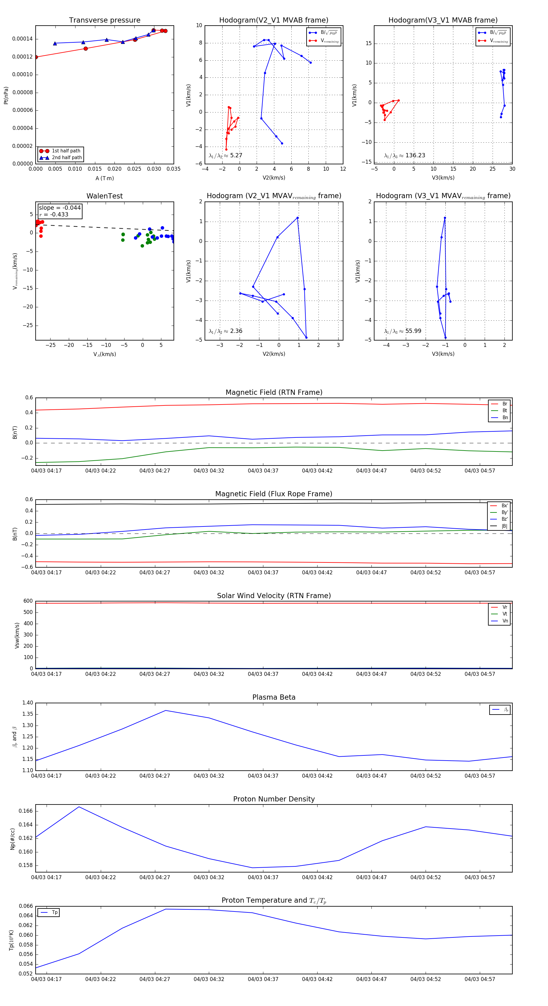Click the "Magnetic Field (Flux Rope Frame)" title
Screen dimensions: 548x1006
click(x=274, y=494)
